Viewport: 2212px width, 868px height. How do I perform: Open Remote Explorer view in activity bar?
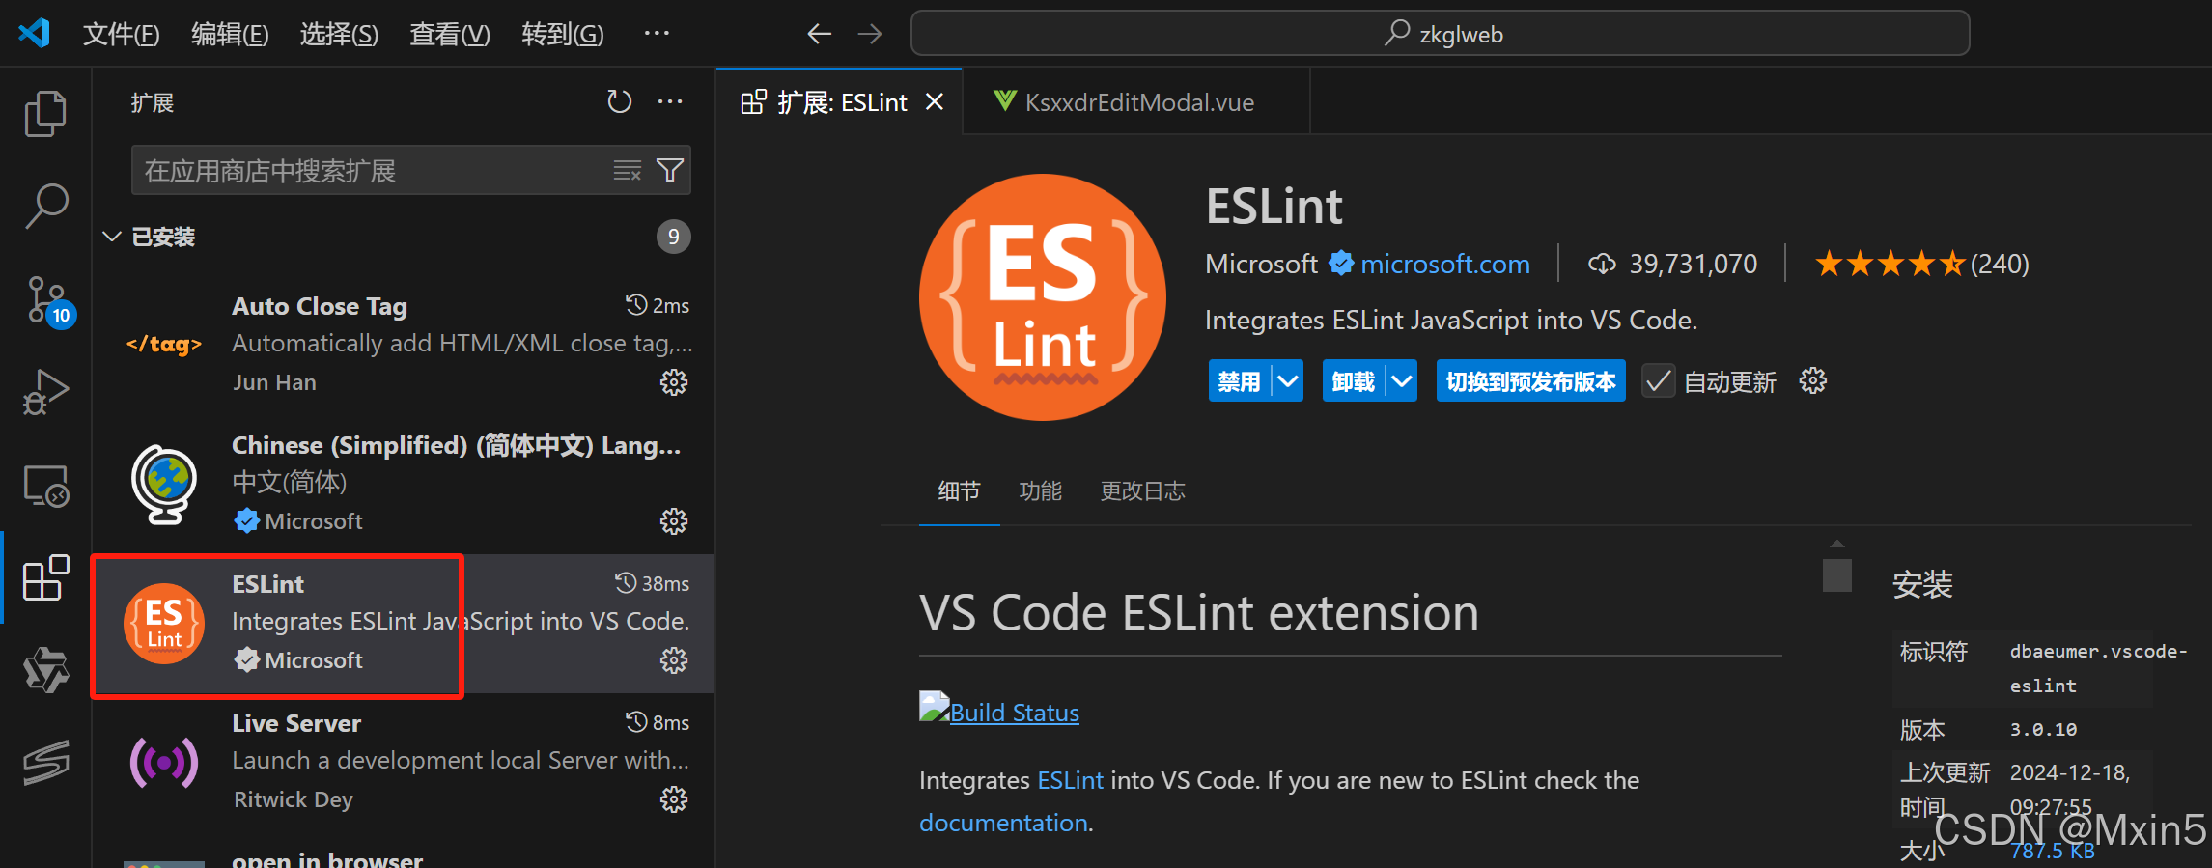[x=45, y=485]
